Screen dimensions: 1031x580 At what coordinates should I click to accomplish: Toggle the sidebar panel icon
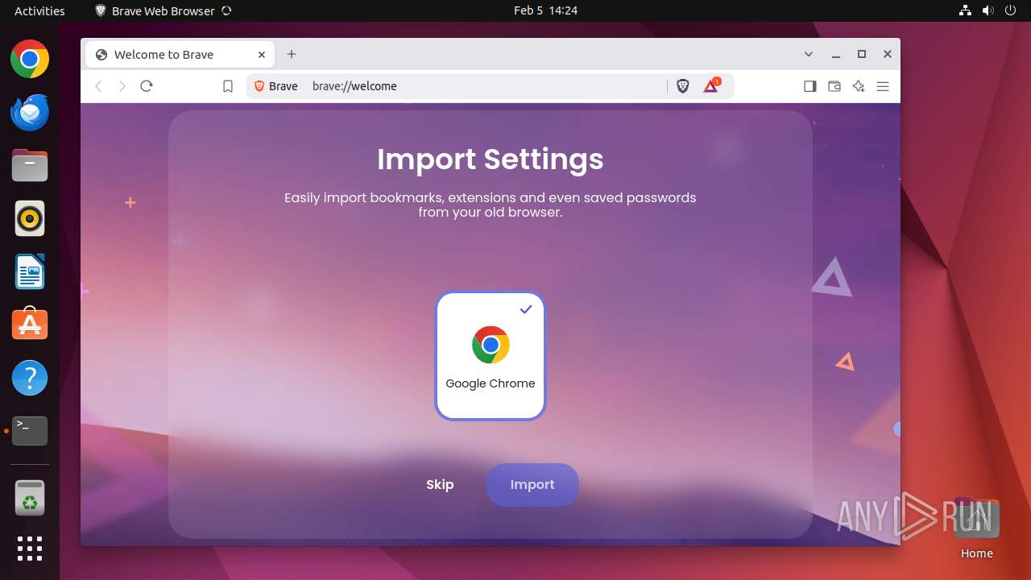(x=810, y=86)
